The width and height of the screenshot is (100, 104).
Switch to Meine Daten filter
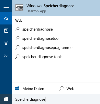pos(34,88)
